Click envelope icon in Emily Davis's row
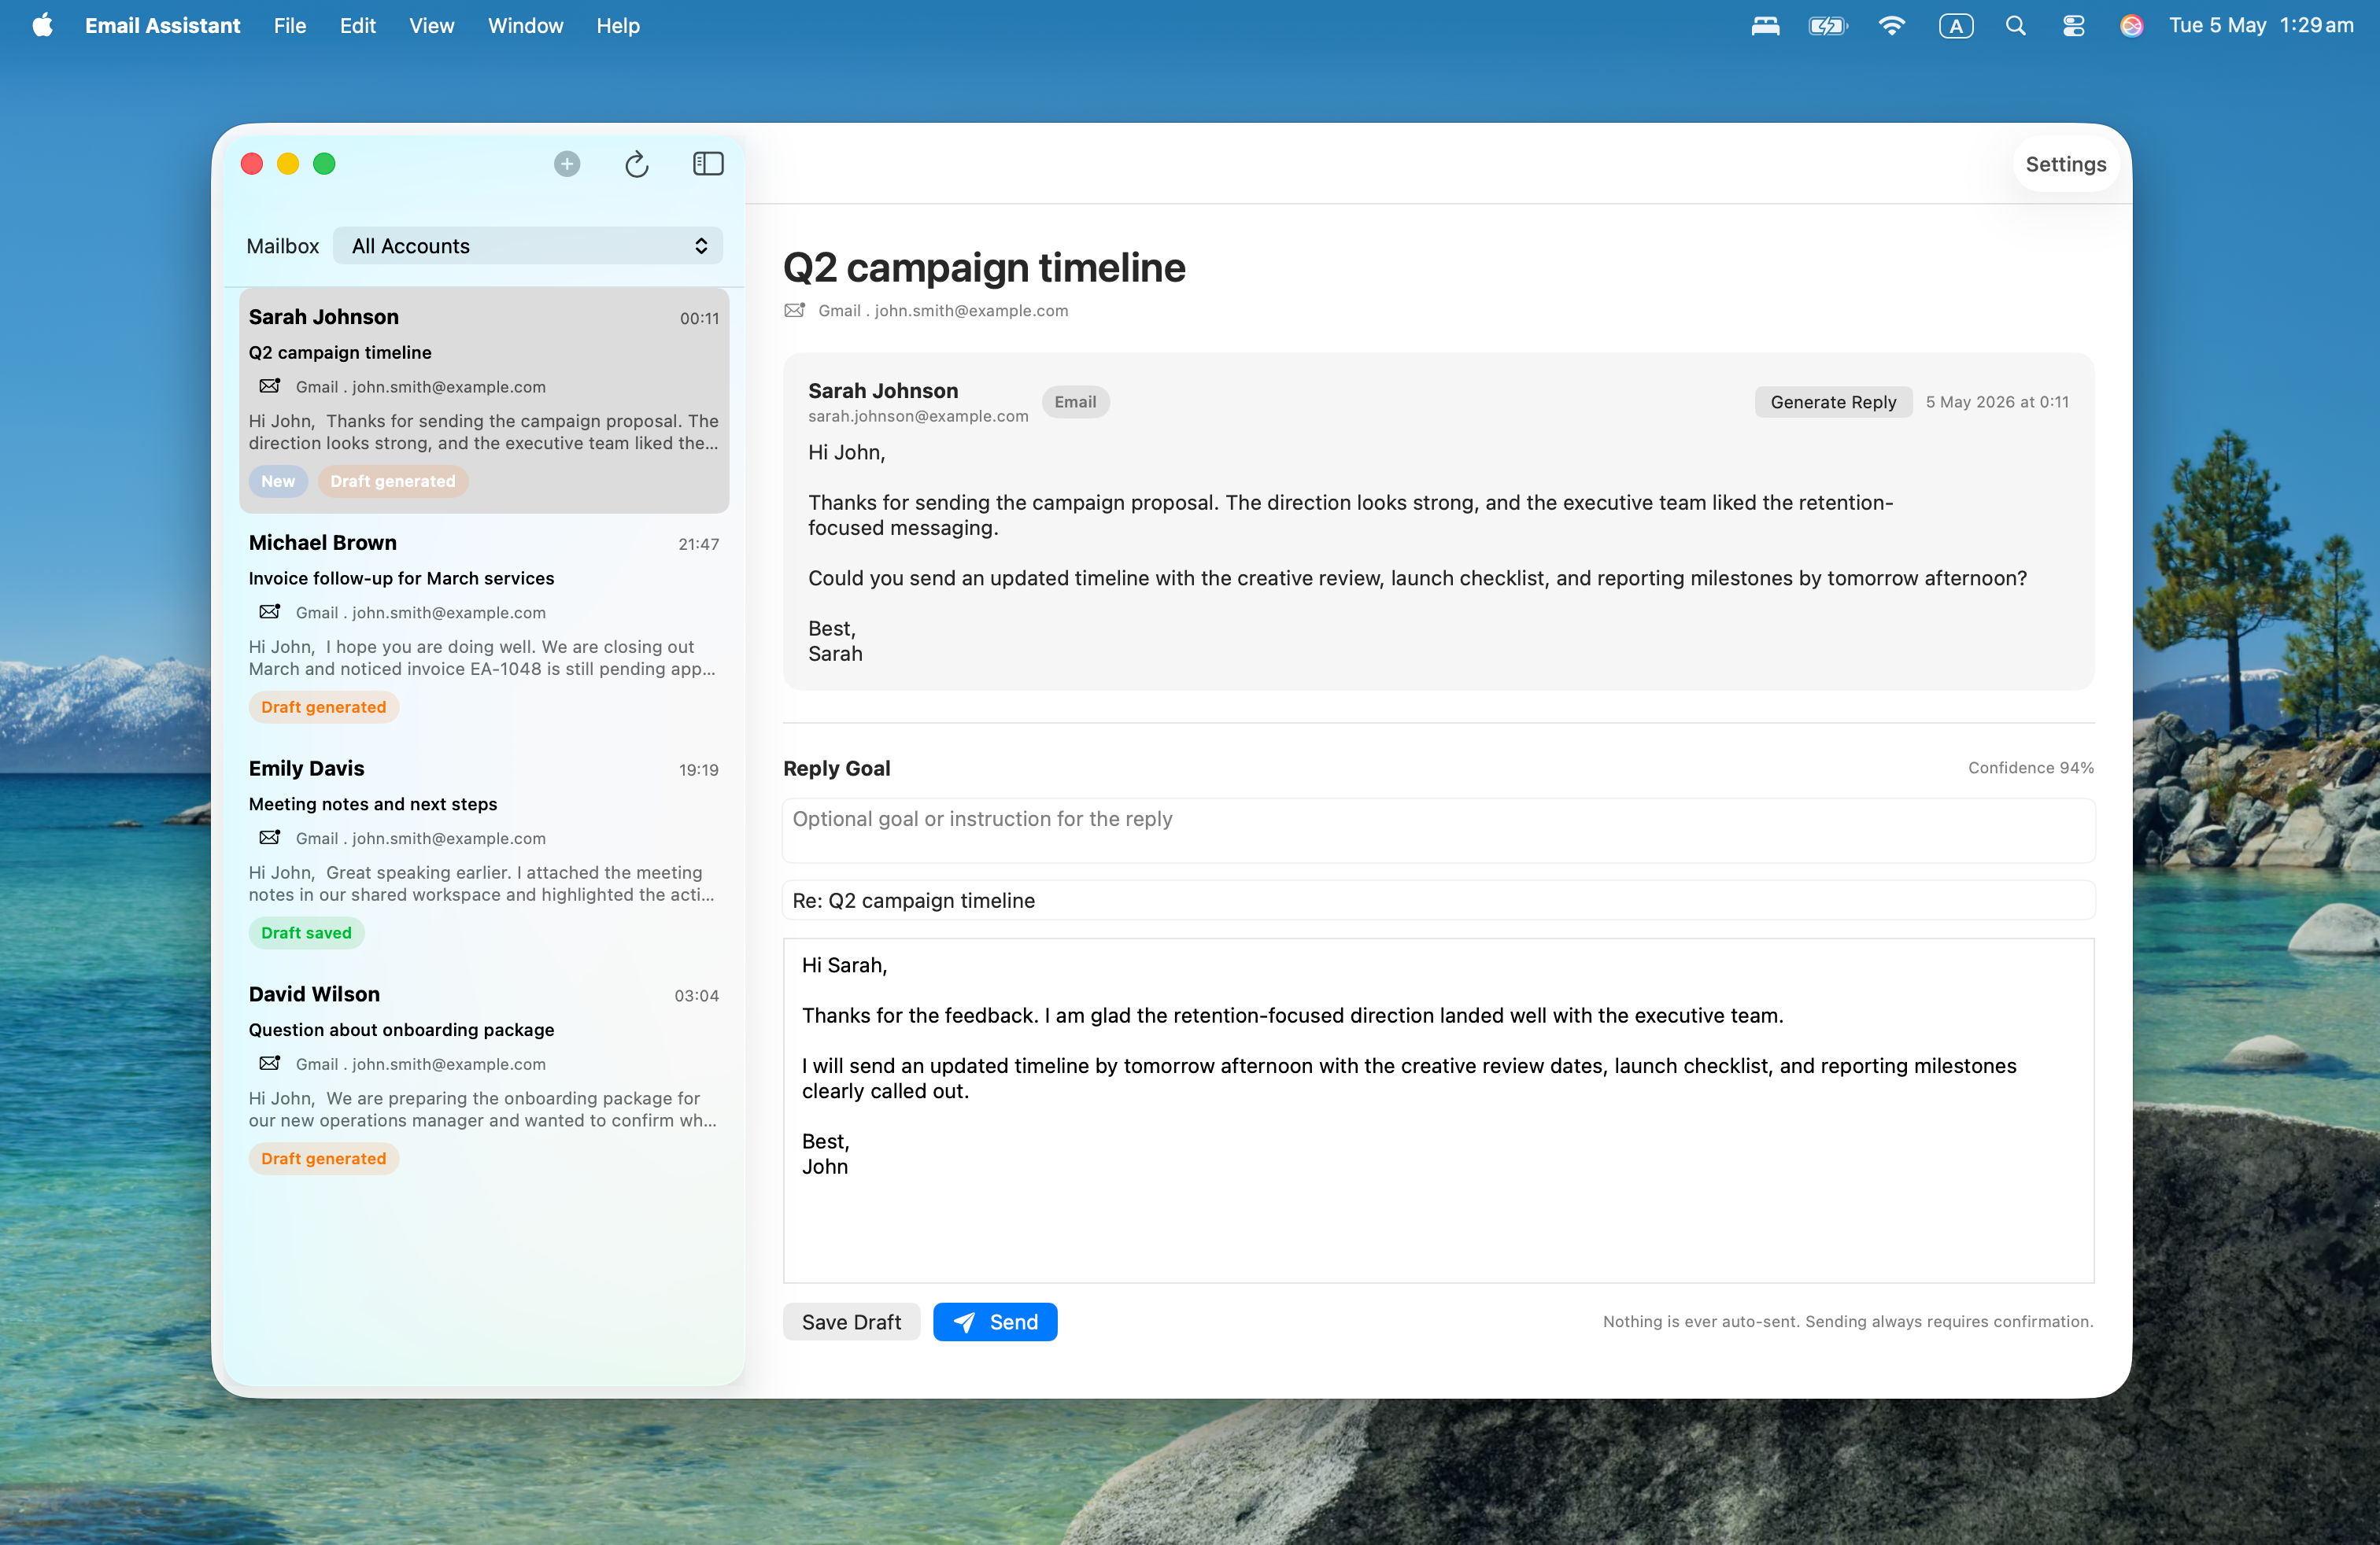Viewport: 2380px width, 1545px height. [x=270, y=838]
